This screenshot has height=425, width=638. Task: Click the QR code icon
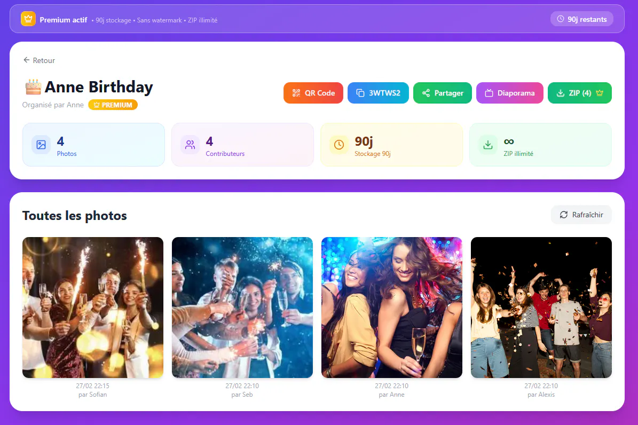coord(296,93)
